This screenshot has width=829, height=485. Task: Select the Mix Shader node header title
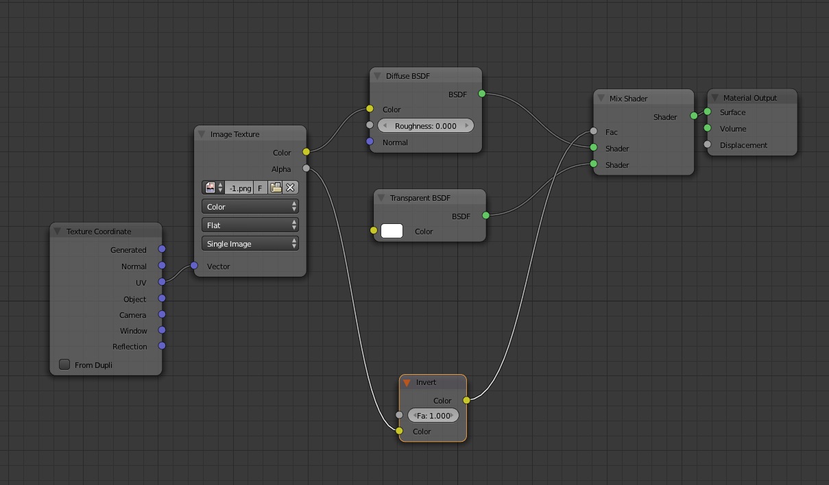click(x=628, y=99)
